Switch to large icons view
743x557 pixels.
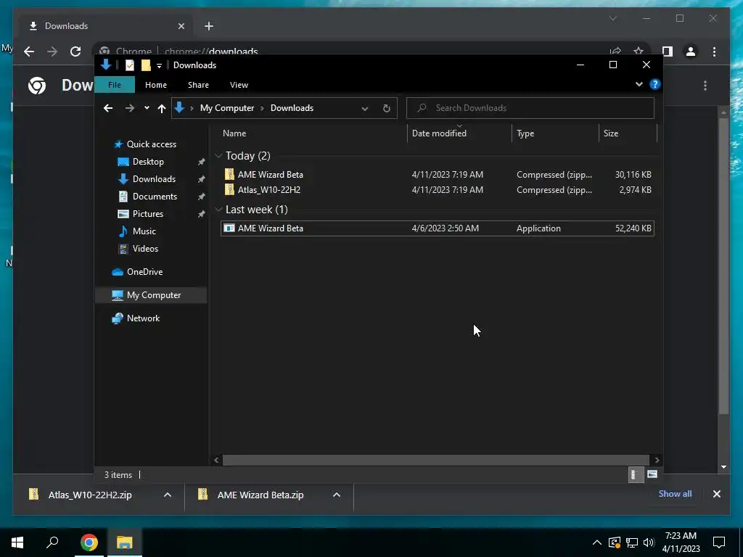click(652, 474)
